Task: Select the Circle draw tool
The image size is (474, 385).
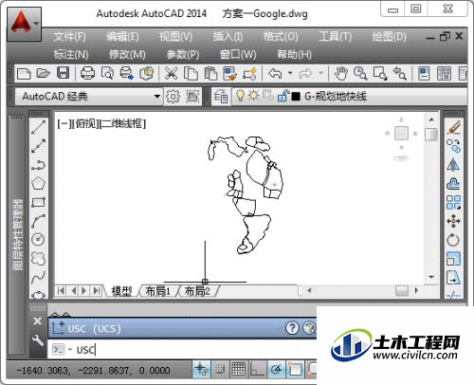Action: point(38,239)
